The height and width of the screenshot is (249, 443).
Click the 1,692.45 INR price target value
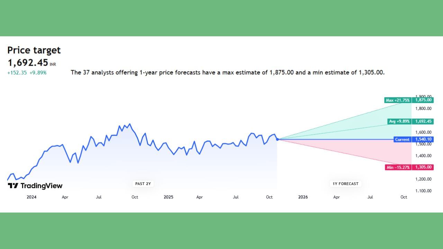point(28,63)
